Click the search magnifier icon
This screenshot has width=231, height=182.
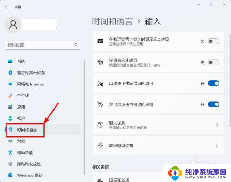(x=76, y=45)
